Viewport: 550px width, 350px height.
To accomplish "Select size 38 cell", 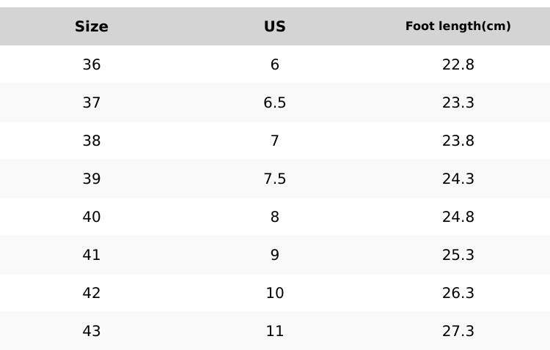I will point(92,141).
